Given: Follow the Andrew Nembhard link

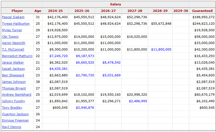Looking at the screenshot, I should click(16, 95).
